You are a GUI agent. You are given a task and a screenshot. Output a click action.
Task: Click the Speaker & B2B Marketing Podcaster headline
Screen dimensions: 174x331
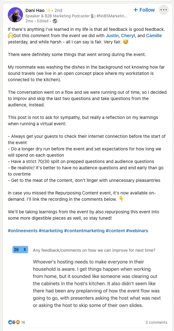pyautogui.click(x=76, y=16)
